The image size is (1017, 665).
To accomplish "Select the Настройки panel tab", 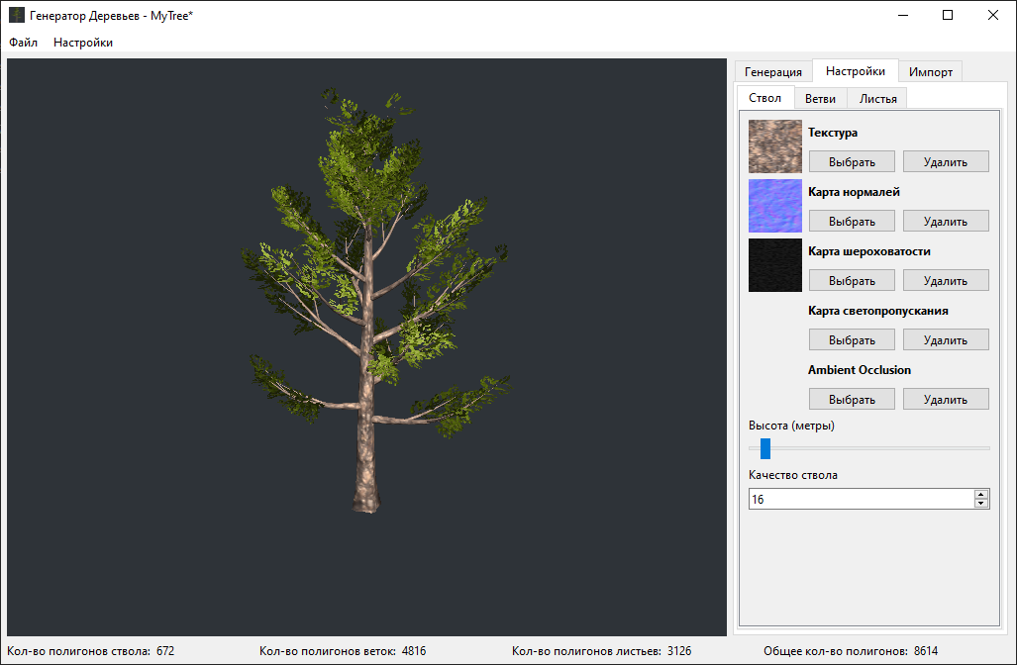I will tap(856, 70).
